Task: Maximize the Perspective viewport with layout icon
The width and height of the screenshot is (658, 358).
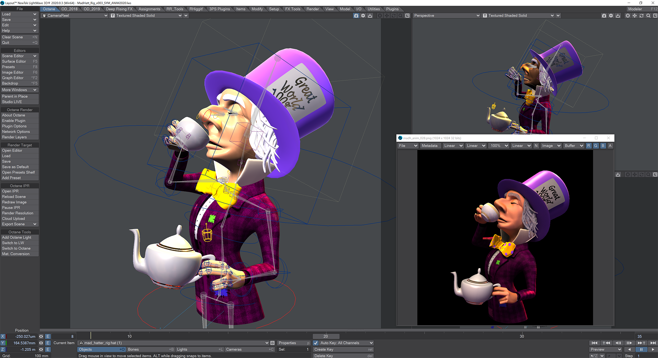Action: click(x=655, y=15)
